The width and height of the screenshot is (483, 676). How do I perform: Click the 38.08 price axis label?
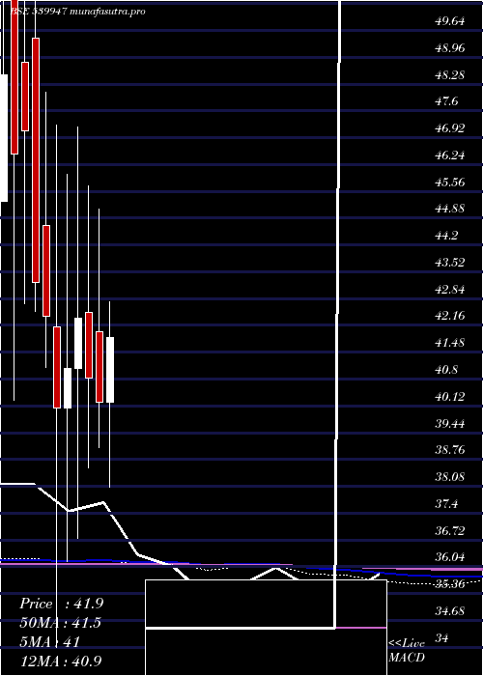450,477
